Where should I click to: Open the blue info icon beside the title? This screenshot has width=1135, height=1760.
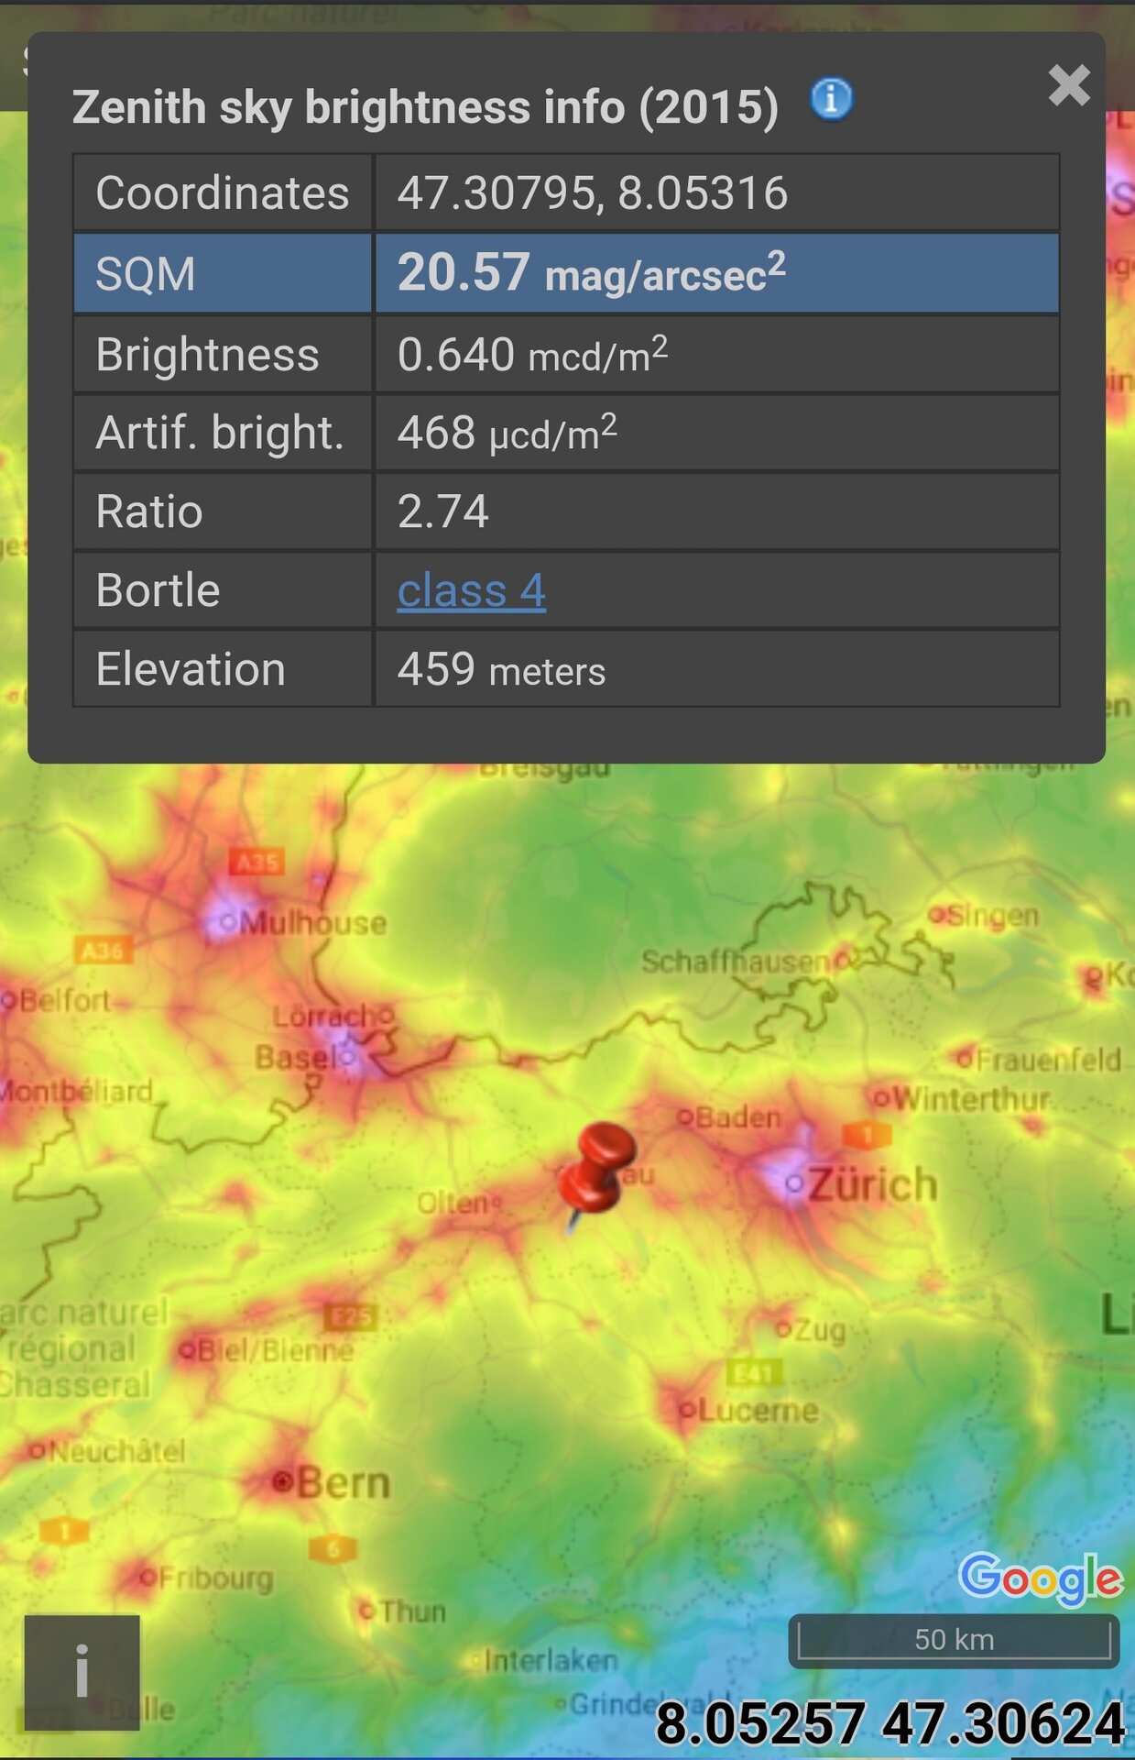tap(832, 99)
